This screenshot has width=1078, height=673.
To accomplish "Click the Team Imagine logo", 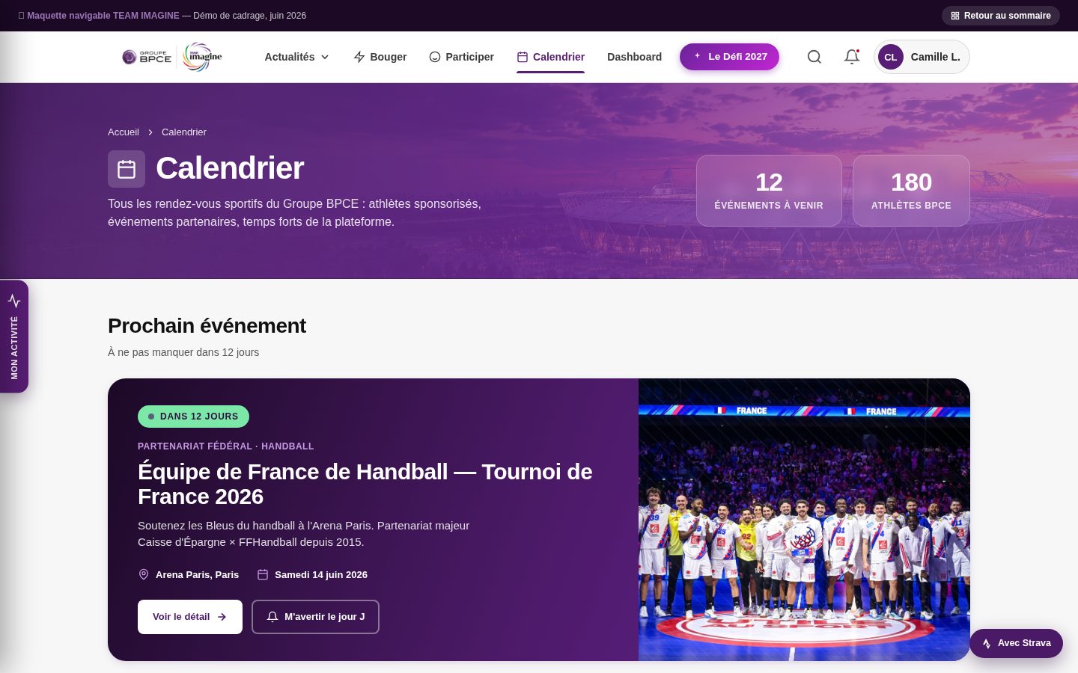I will [202, 57].
